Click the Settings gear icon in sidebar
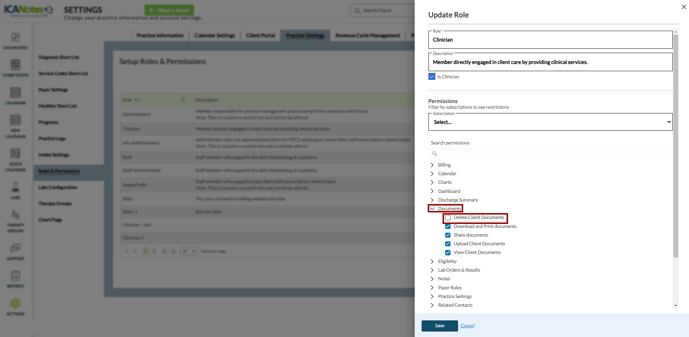Viewport: 689px width, 337px height. tap(15, 304)
